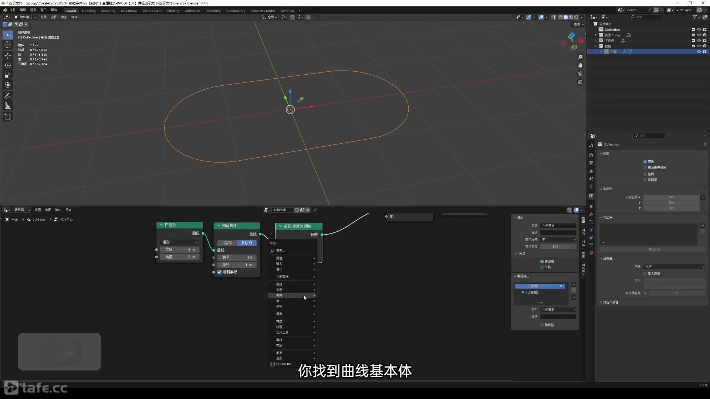Image resolution: width=710 pixels, height=399 pixels.
Task: Open the Physics tab in Properties editor
Action: 591,230
